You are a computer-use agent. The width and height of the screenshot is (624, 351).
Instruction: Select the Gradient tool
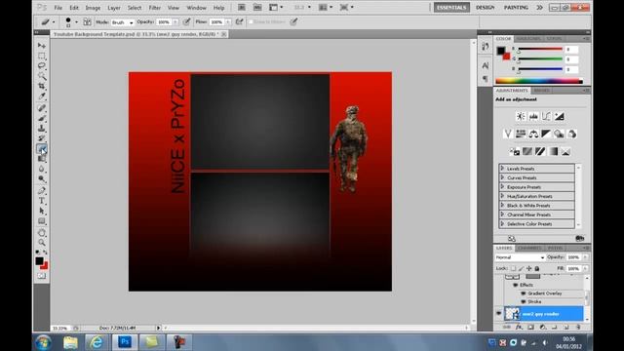point(41,159)
